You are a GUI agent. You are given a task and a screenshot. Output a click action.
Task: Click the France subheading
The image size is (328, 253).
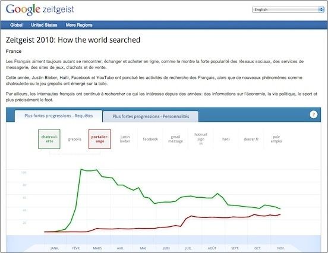pyautogui.click(x=14, y=52)
